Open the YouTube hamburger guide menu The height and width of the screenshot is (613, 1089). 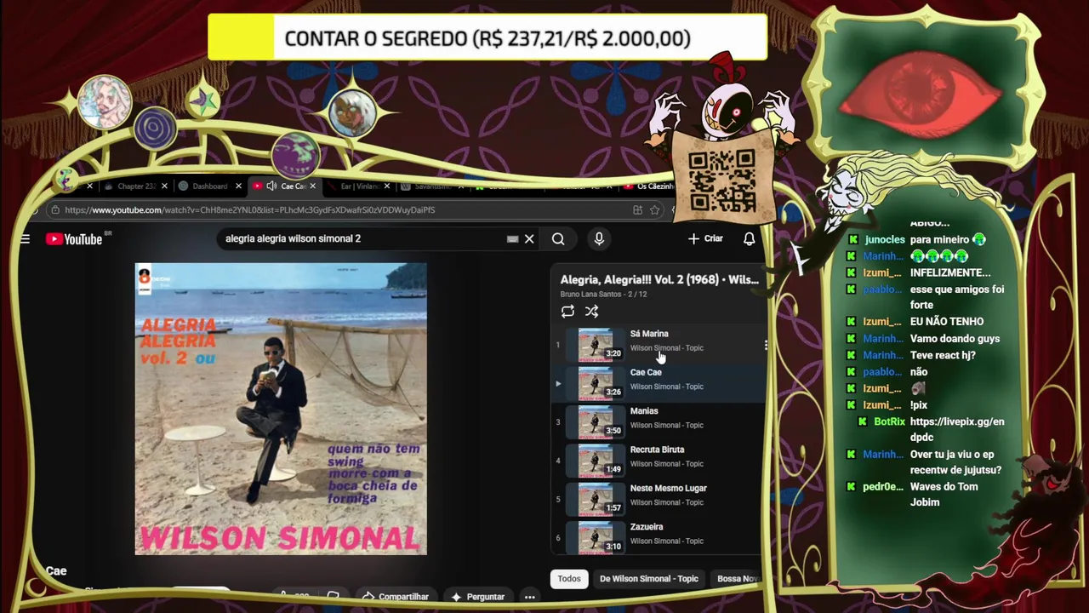pos(25,239)
